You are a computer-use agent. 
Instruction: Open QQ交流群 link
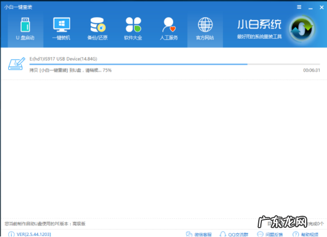click(x=234, y=234)
